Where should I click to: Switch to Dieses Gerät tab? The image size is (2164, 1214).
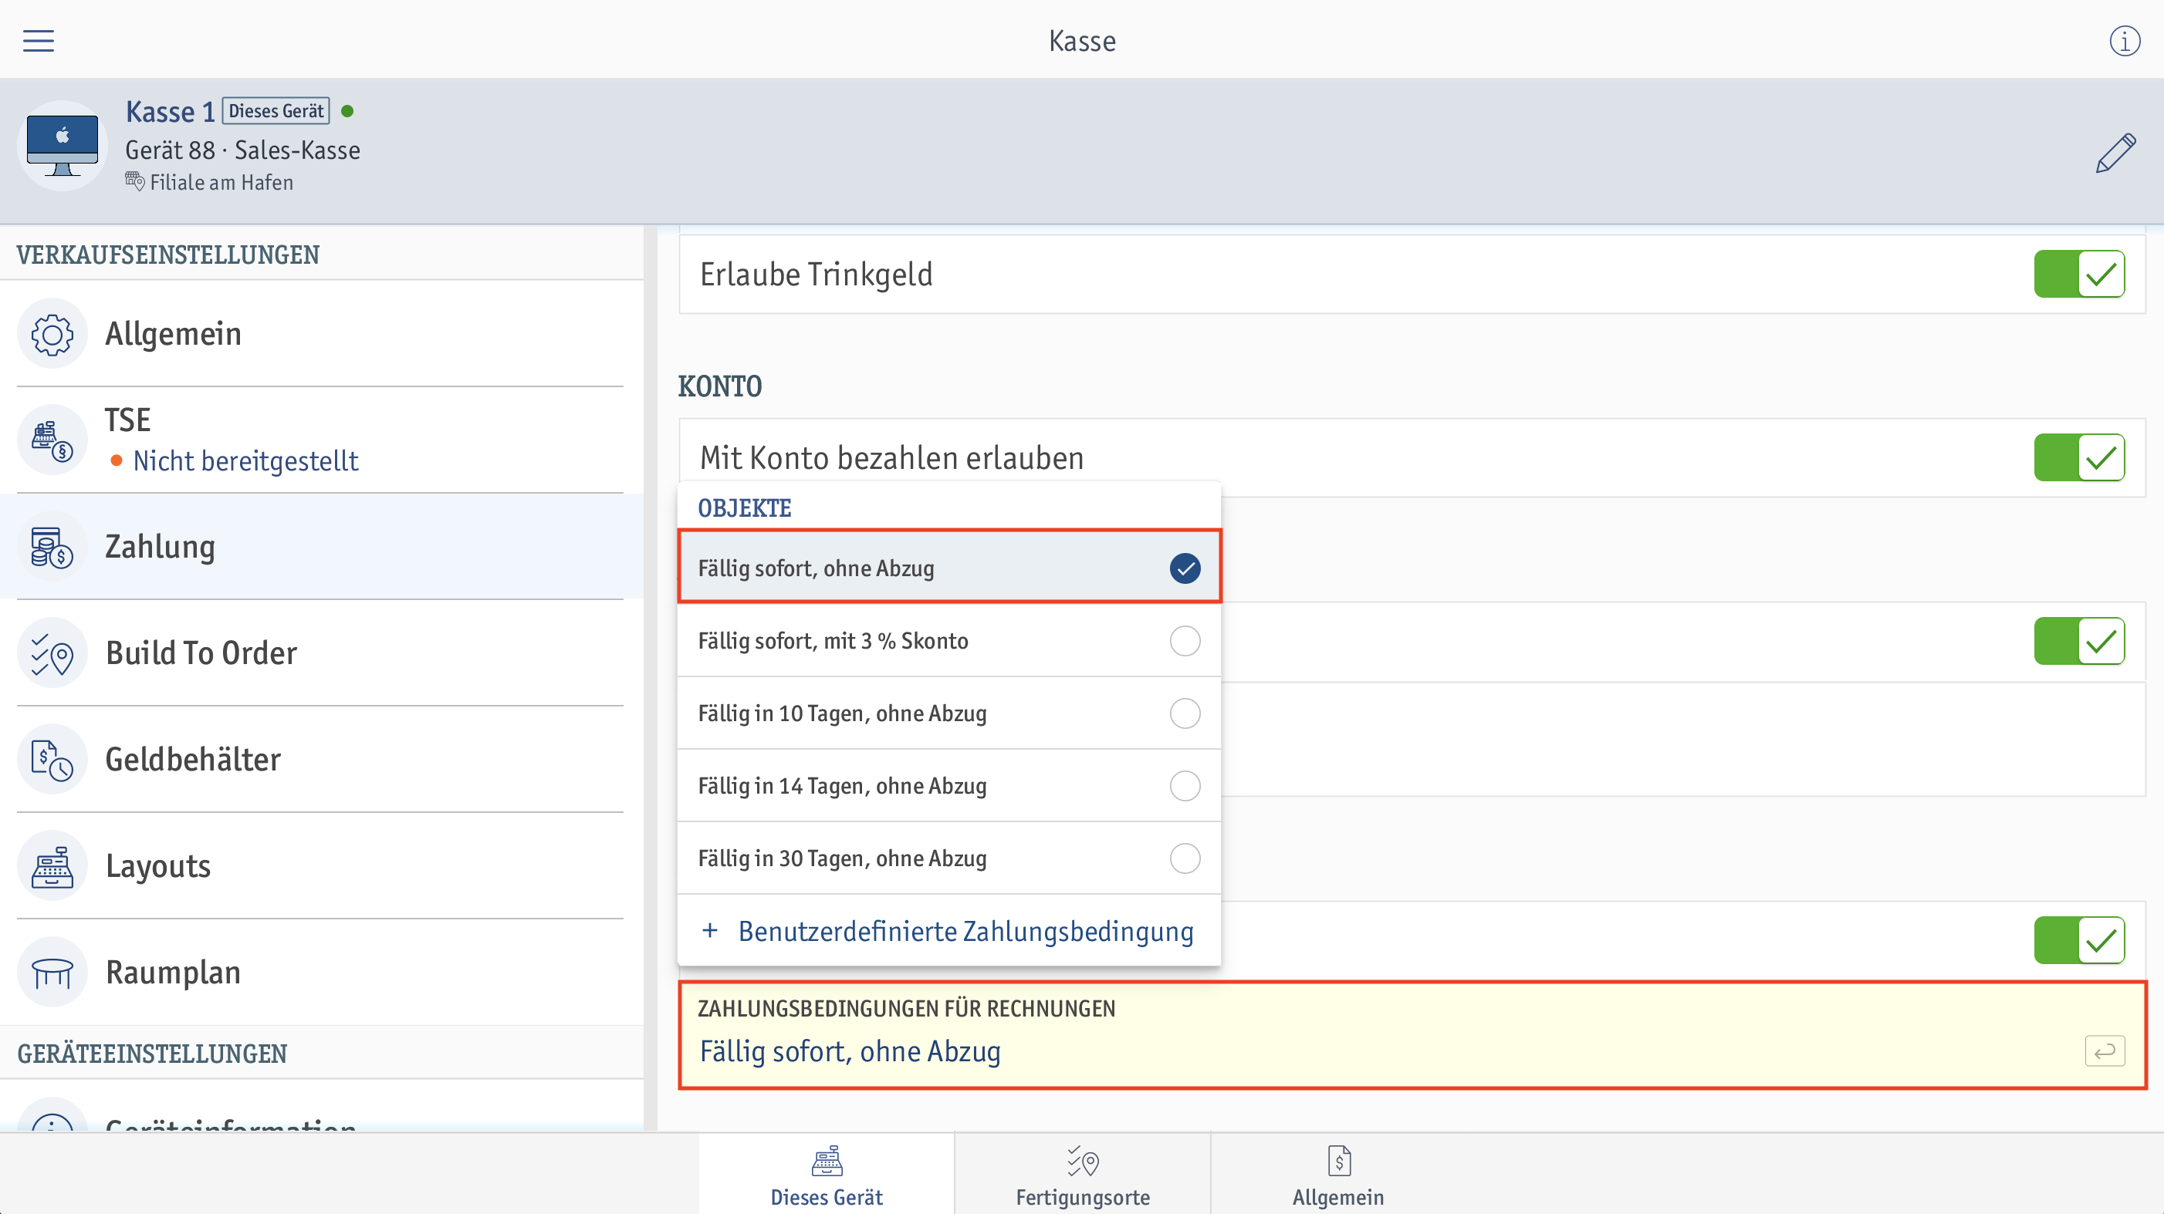827,1175
